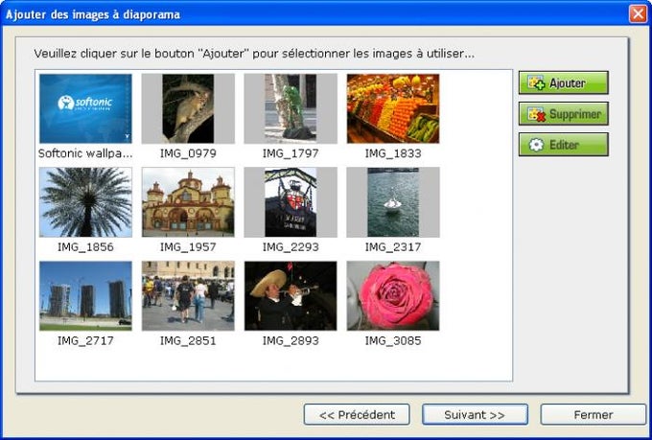The height and width of the screenshot is (440, 652).
Task: Select the coat of arms IMG_2293 thumbnail
Action: pyautogui.click(x=291, y=202)
